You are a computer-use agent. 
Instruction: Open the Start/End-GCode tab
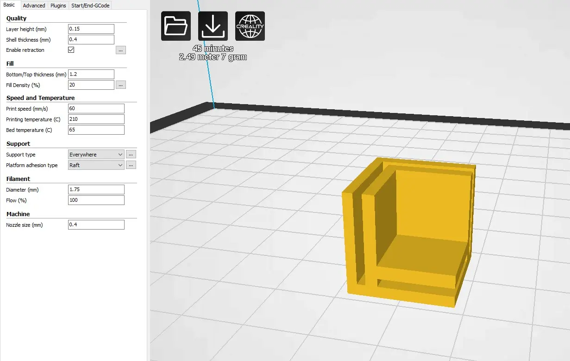pos(90,6)
